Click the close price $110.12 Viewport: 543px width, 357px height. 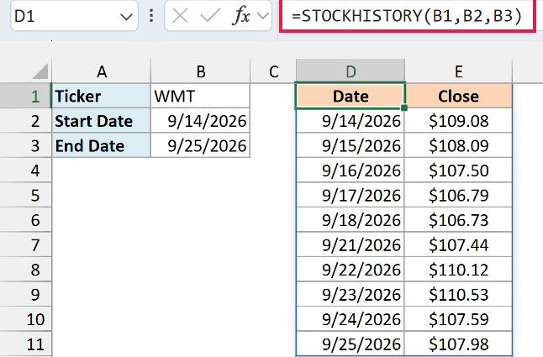458,270
